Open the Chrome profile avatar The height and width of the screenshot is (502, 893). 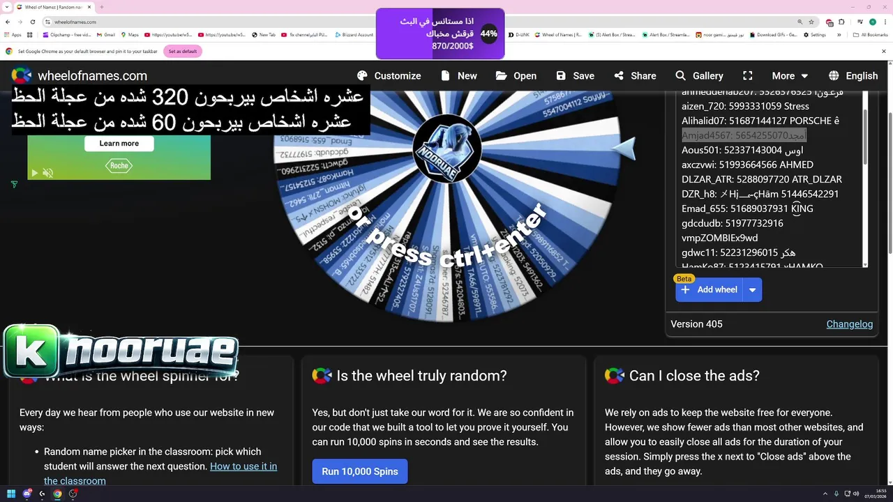[871, 22]
